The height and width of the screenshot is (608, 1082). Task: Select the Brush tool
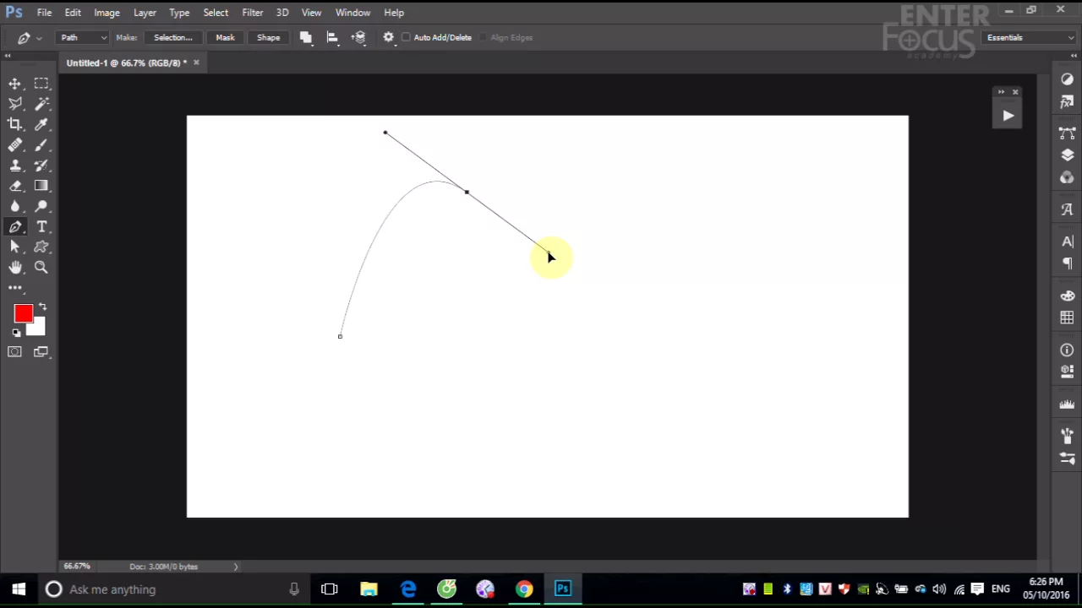41,145
